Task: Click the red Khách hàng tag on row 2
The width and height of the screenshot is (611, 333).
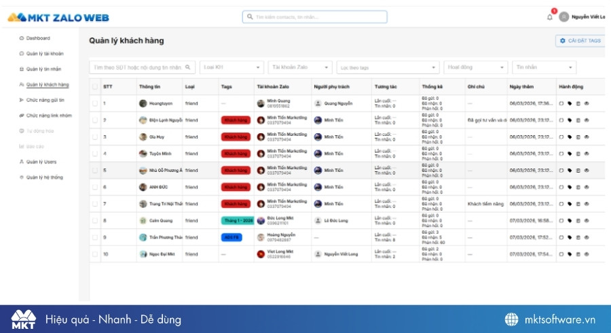Action: (236, 120)
